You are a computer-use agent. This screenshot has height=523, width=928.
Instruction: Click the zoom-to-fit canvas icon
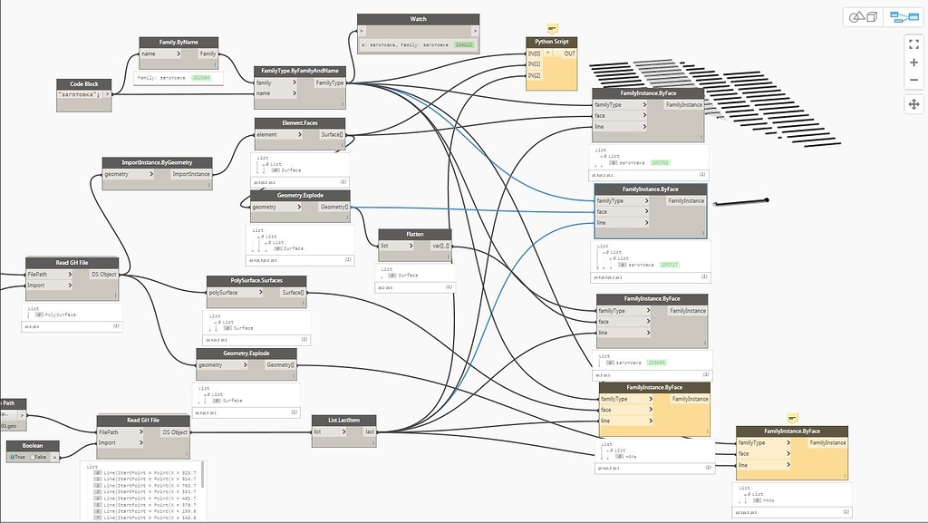tap(913, 44)
